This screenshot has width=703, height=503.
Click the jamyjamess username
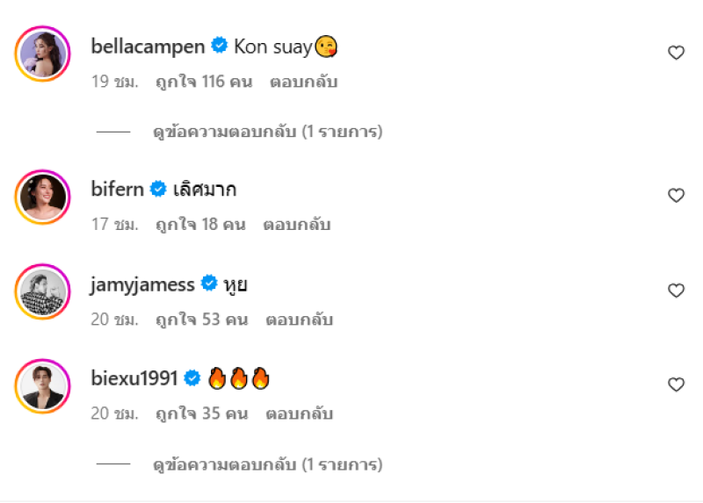click(142, 284)
